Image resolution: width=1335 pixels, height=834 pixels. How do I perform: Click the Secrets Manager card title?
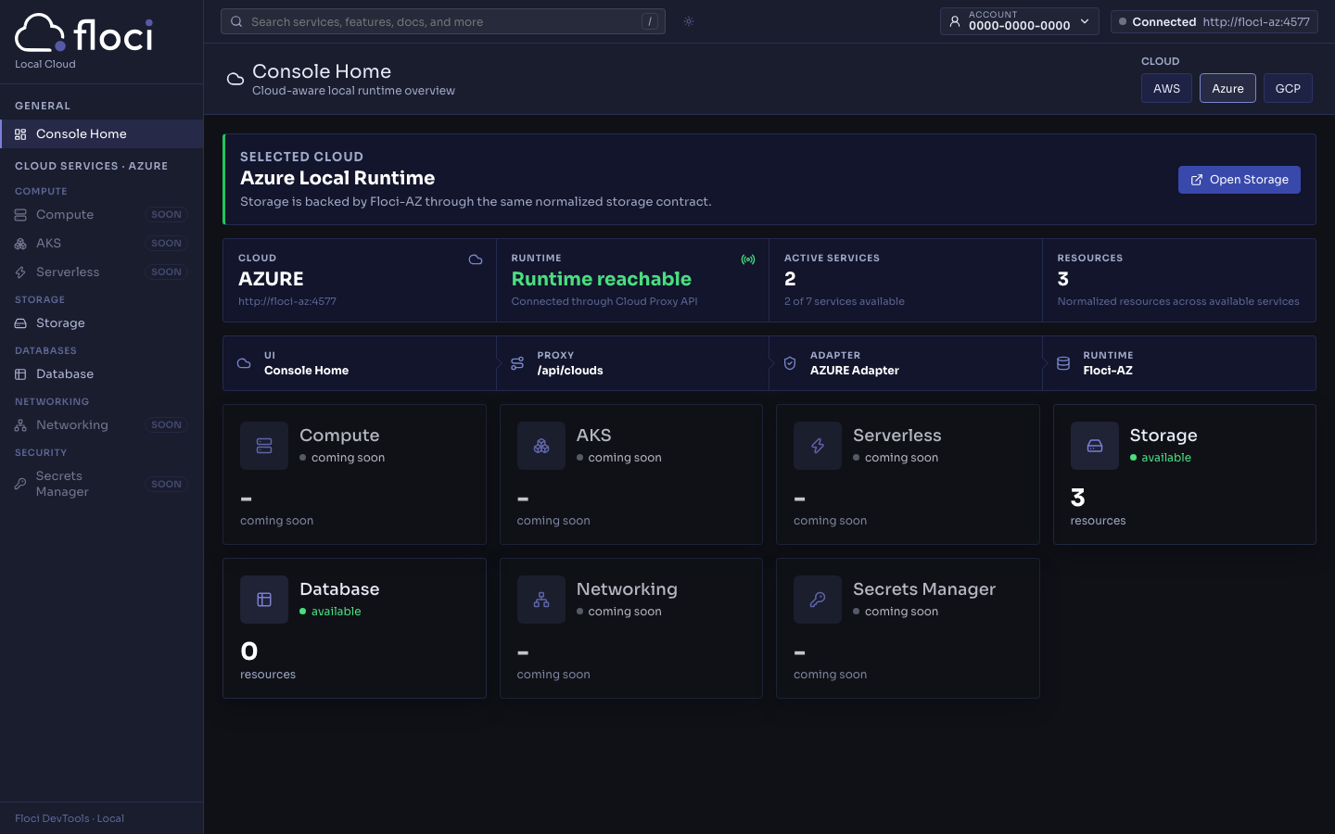click(x=924, y=589)
